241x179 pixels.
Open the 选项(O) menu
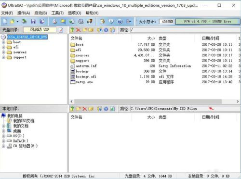74,13
